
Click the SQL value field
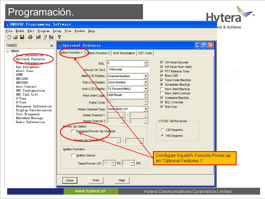tap(126, 63)
